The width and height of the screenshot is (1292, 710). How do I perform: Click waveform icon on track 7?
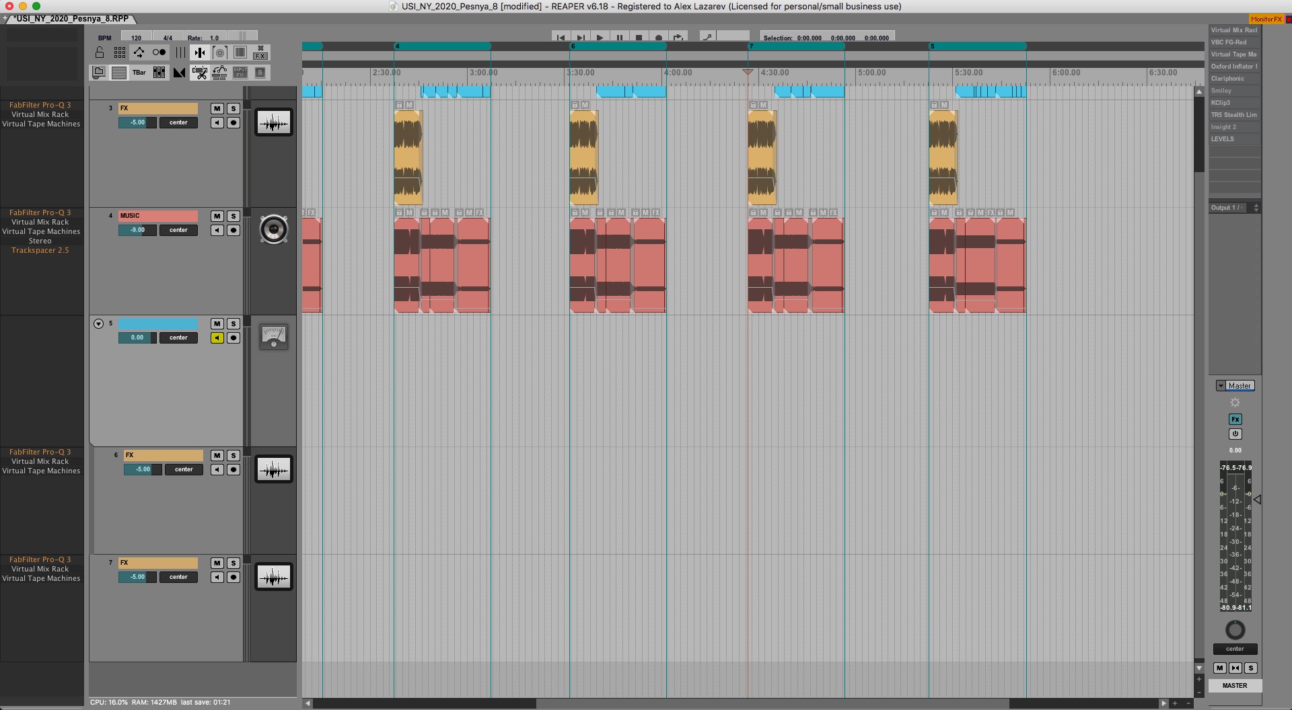(x=274, y=577)
